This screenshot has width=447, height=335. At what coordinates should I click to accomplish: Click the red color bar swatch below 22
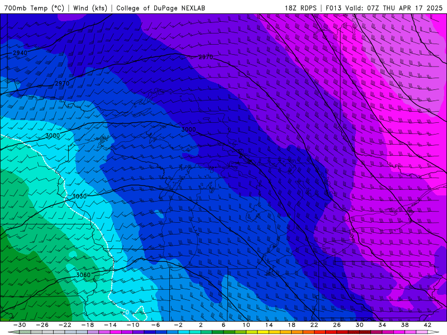coord(320,332)
